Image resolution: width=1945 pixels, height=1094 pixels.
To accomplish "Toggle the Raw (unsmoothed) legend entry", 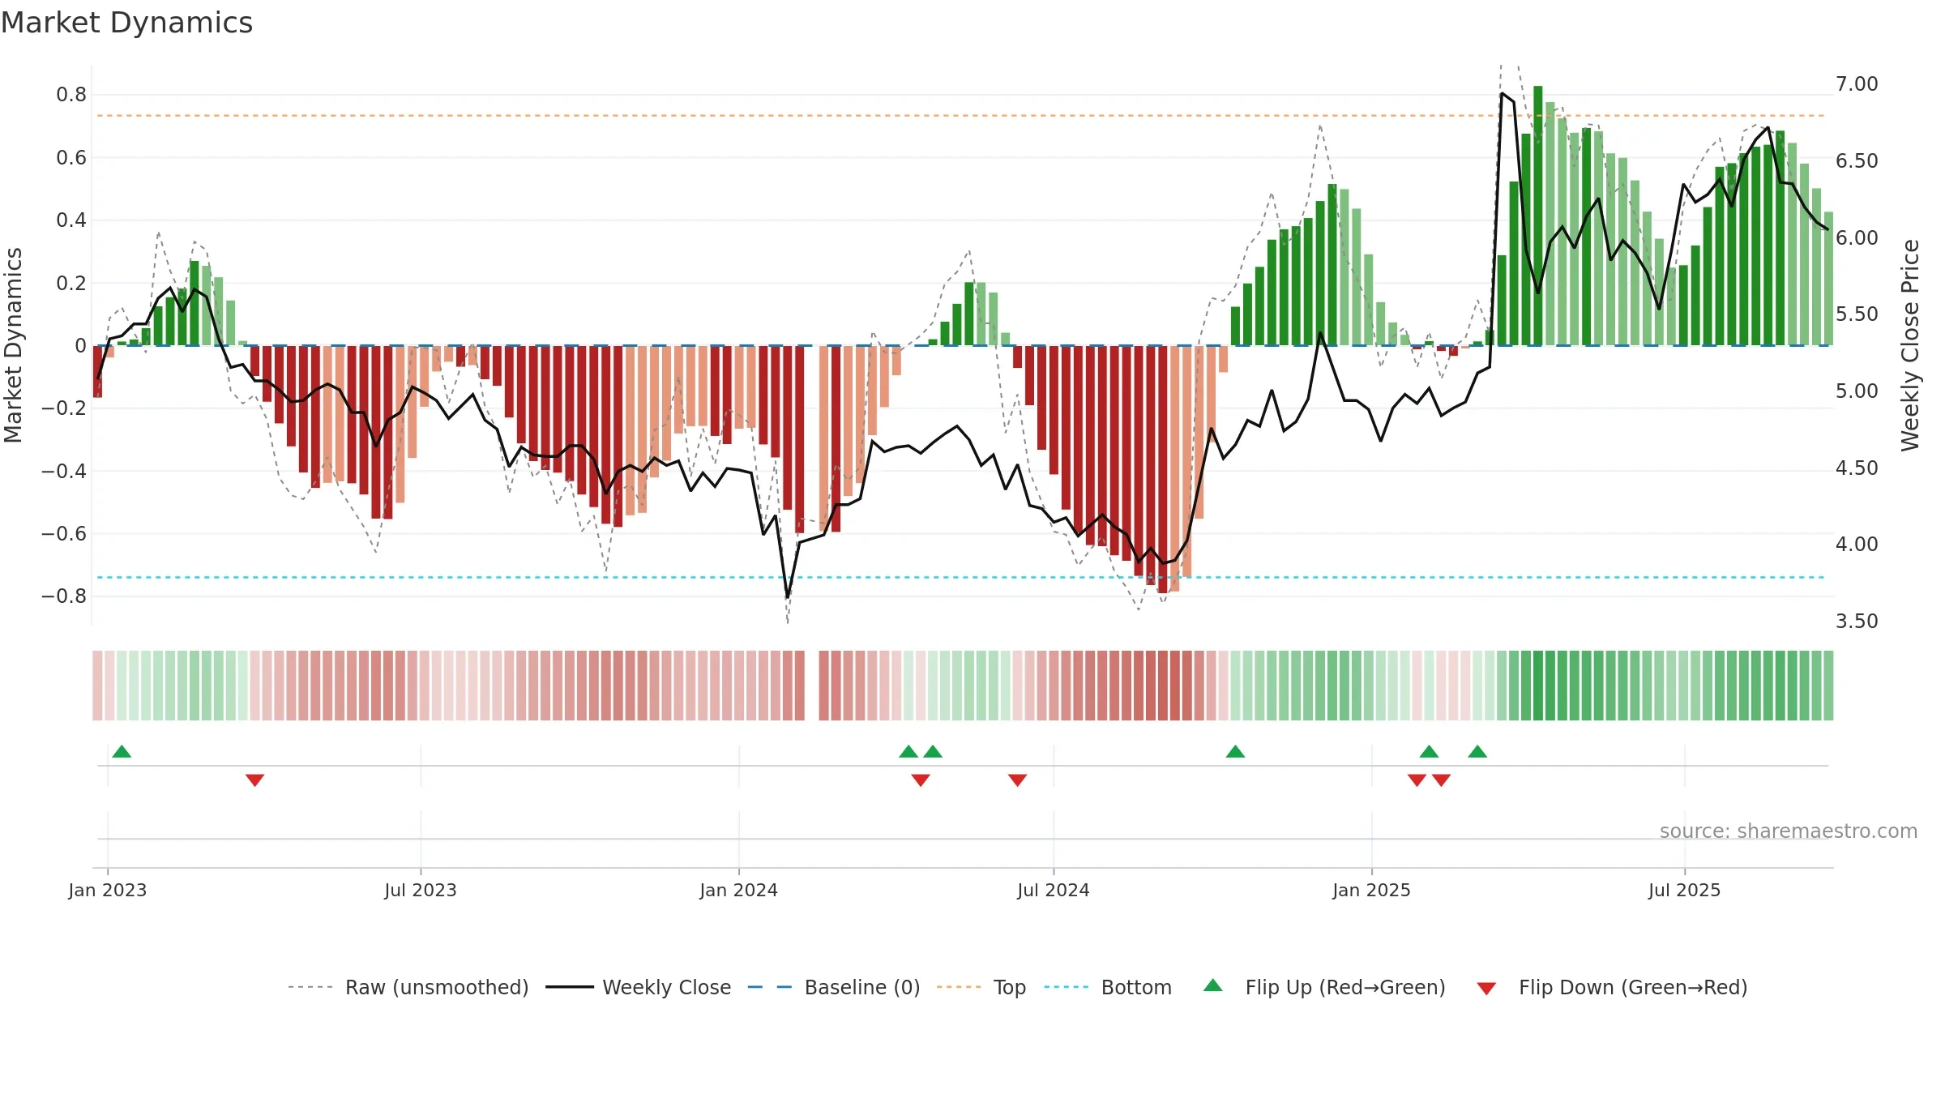I will 408,987.
